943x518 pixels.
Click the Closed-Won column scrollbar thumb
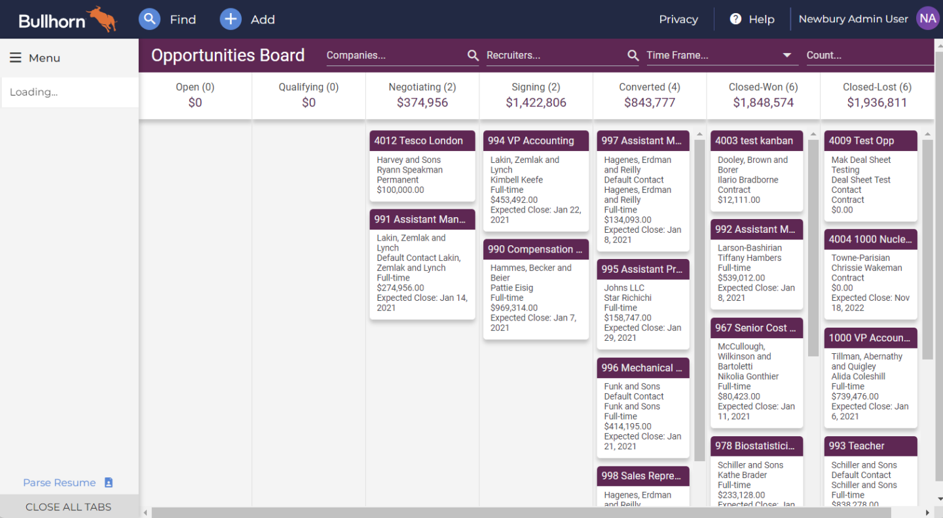pyautogui.click(x=813, y=248)
